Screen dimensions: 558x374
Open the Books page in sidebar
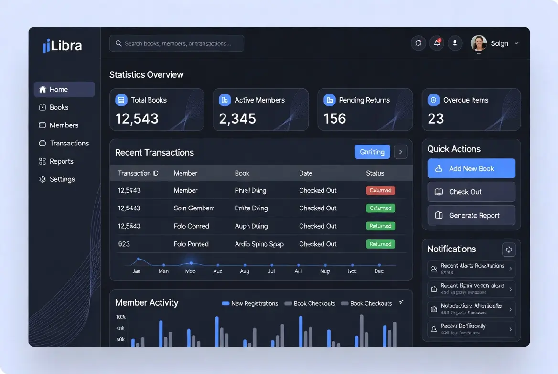(x=59, y=107)
